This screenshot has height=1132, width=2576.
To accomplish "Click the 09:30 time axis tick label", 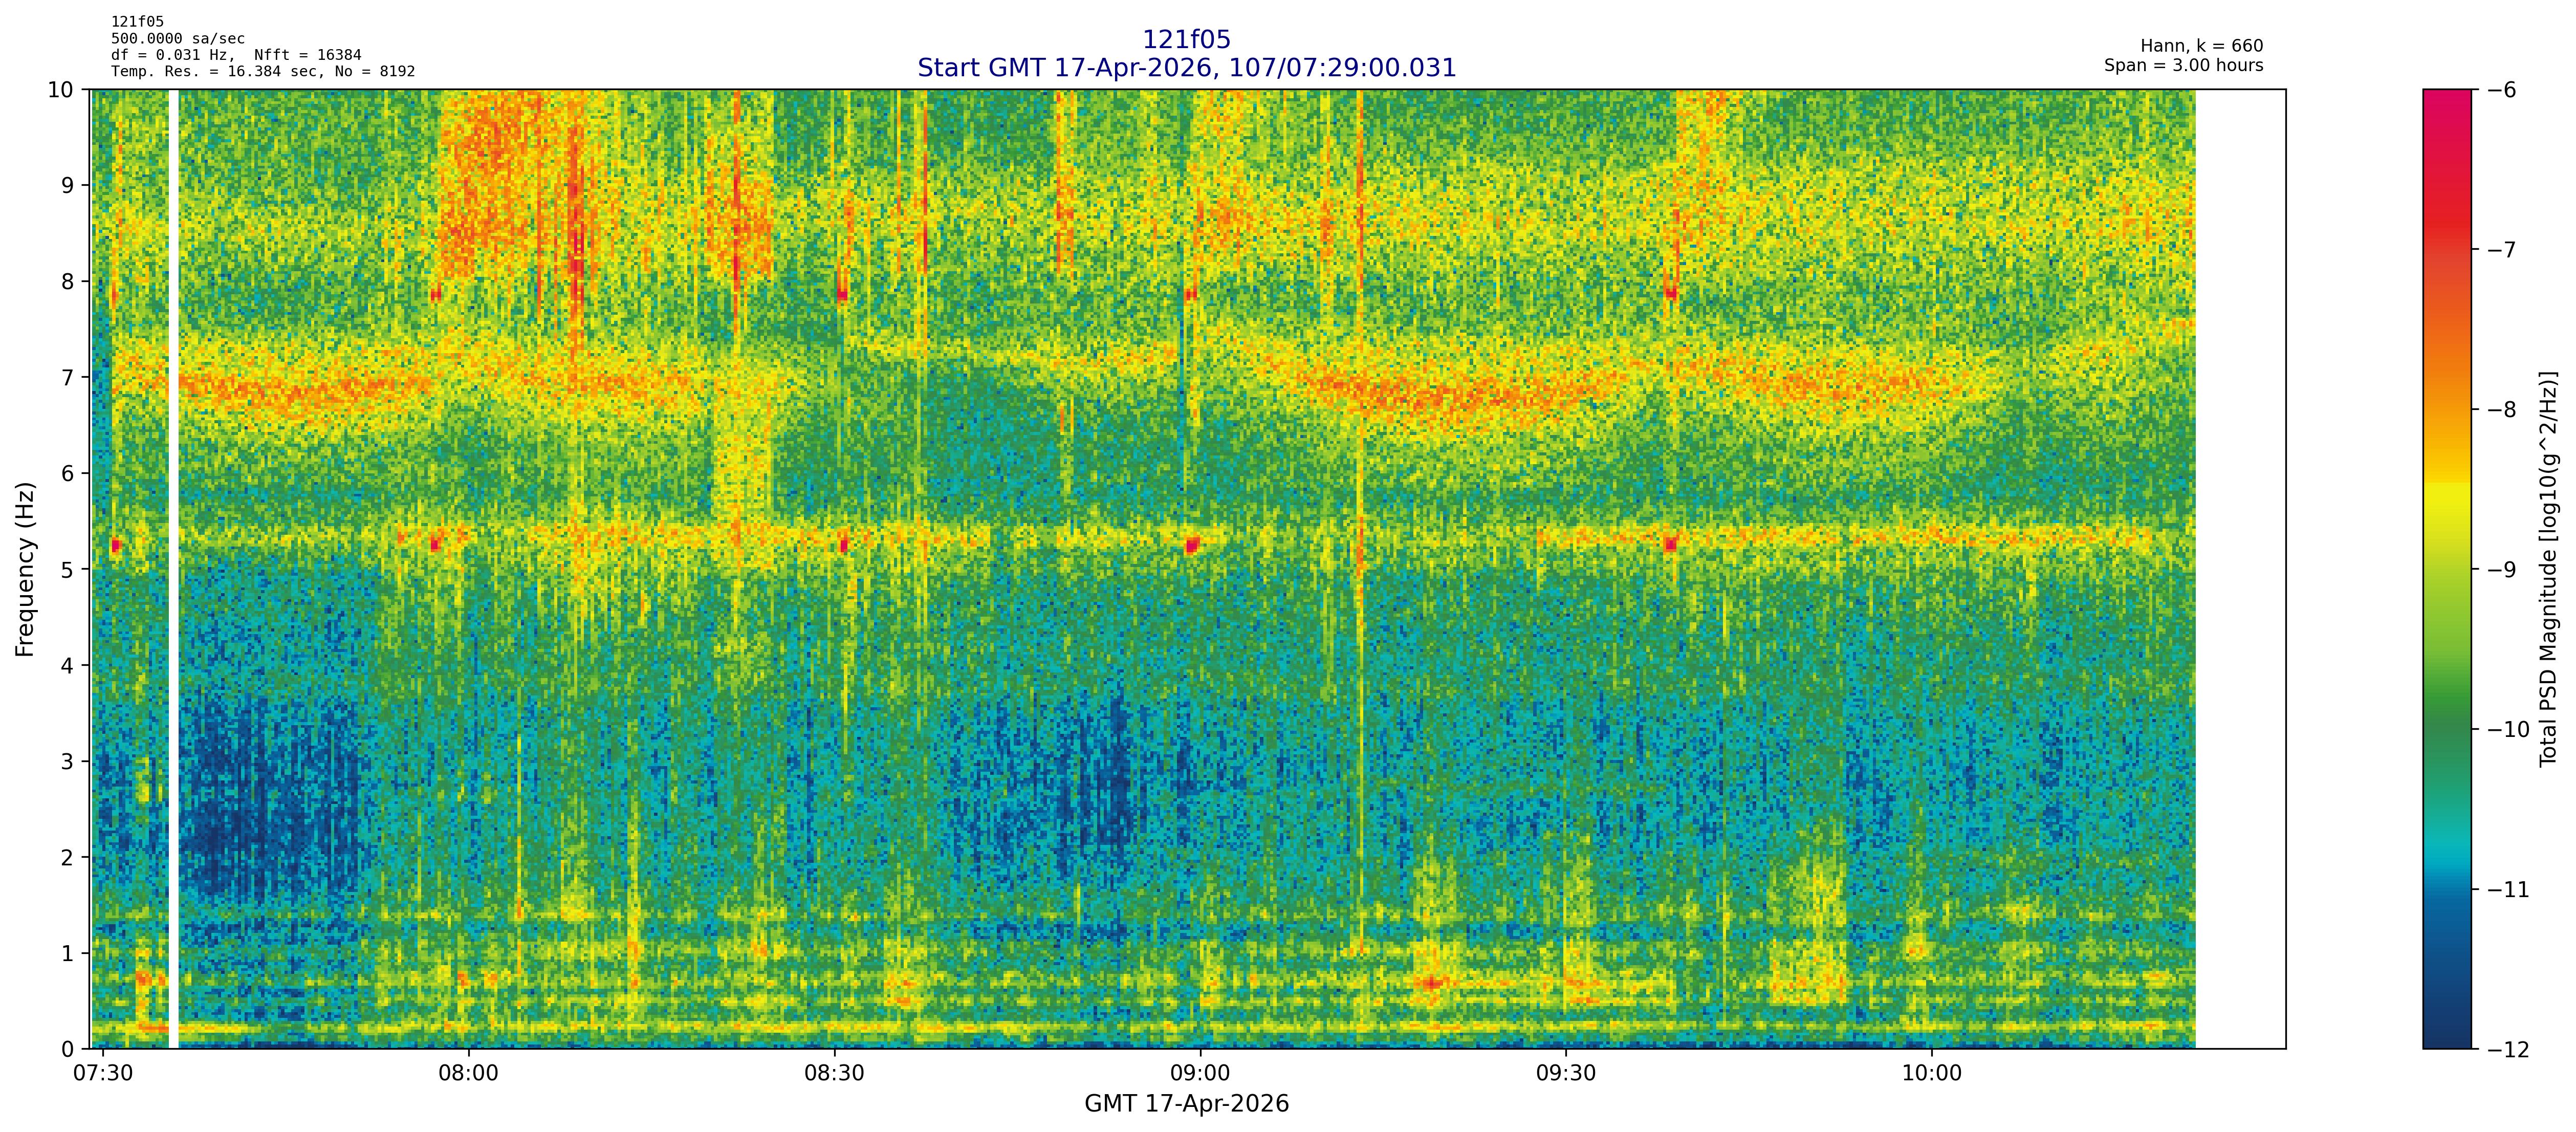I will [1565, 1073].
